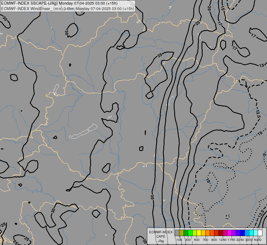Select the pure yellow legend swatch
Screen dimensions: 267x245
(199, 233)
